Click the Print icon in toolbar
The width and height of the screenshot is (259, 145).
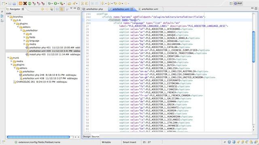coord(14,3)
